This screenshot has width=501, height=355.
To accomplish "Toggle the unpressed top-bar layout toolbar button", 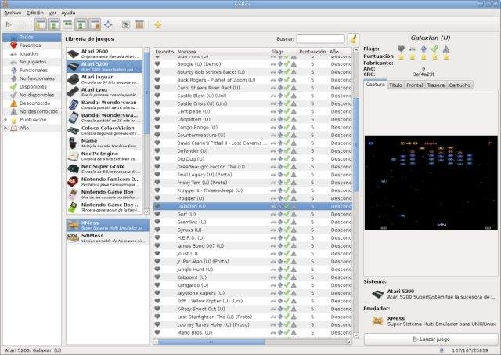I will (x=68, y=24).
